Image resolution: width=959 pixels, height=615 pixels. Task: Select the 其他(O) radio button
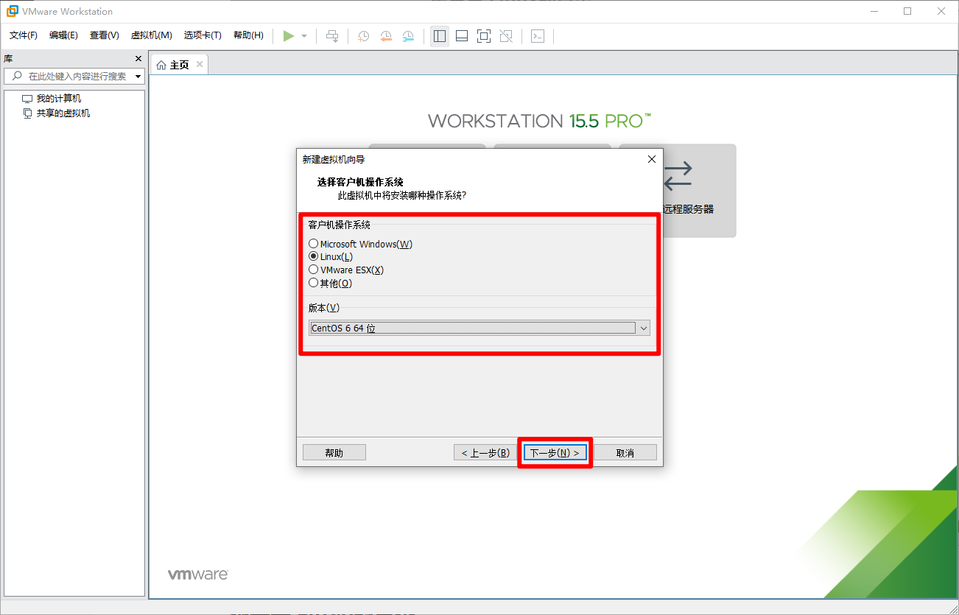tap(313, 283)
